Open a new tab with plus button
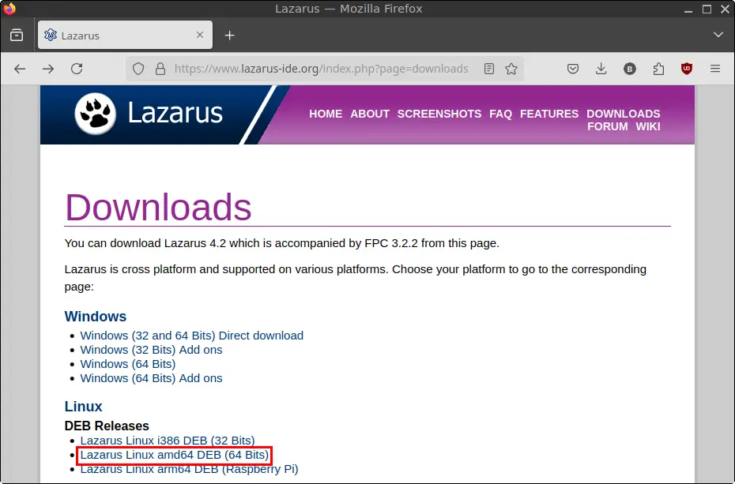Viewport: 735px width, 484px height. coord(230,35)
